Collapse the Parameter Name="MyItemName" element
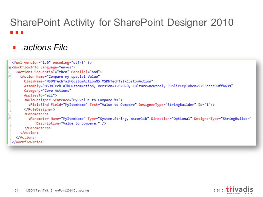263x197 pixels. pyautogui.click(x=10, y=119)
